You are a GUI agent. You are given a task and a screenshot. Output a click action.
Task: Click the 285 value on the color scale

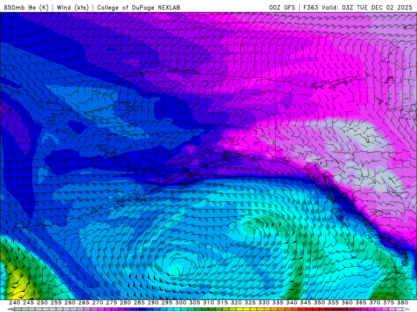coord(139,303)
